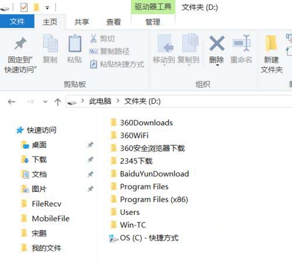
Task: Click chevron after 此电脑 in address bar
Action: (118, 101)
